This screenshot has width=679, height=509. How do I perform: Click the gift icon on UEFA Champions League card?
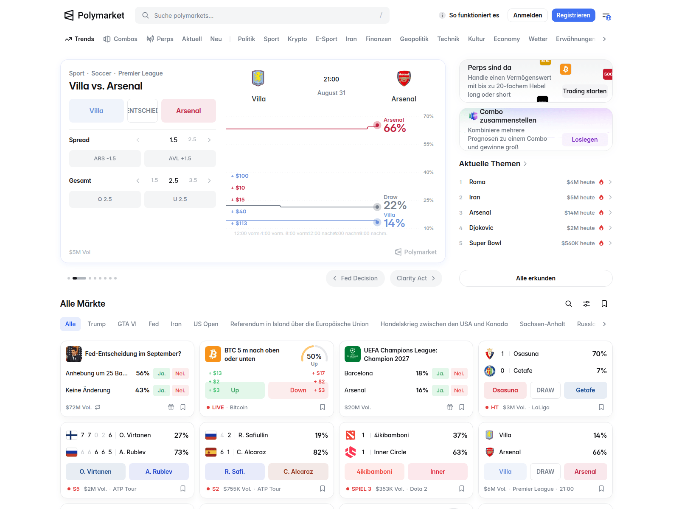point(450,407)
